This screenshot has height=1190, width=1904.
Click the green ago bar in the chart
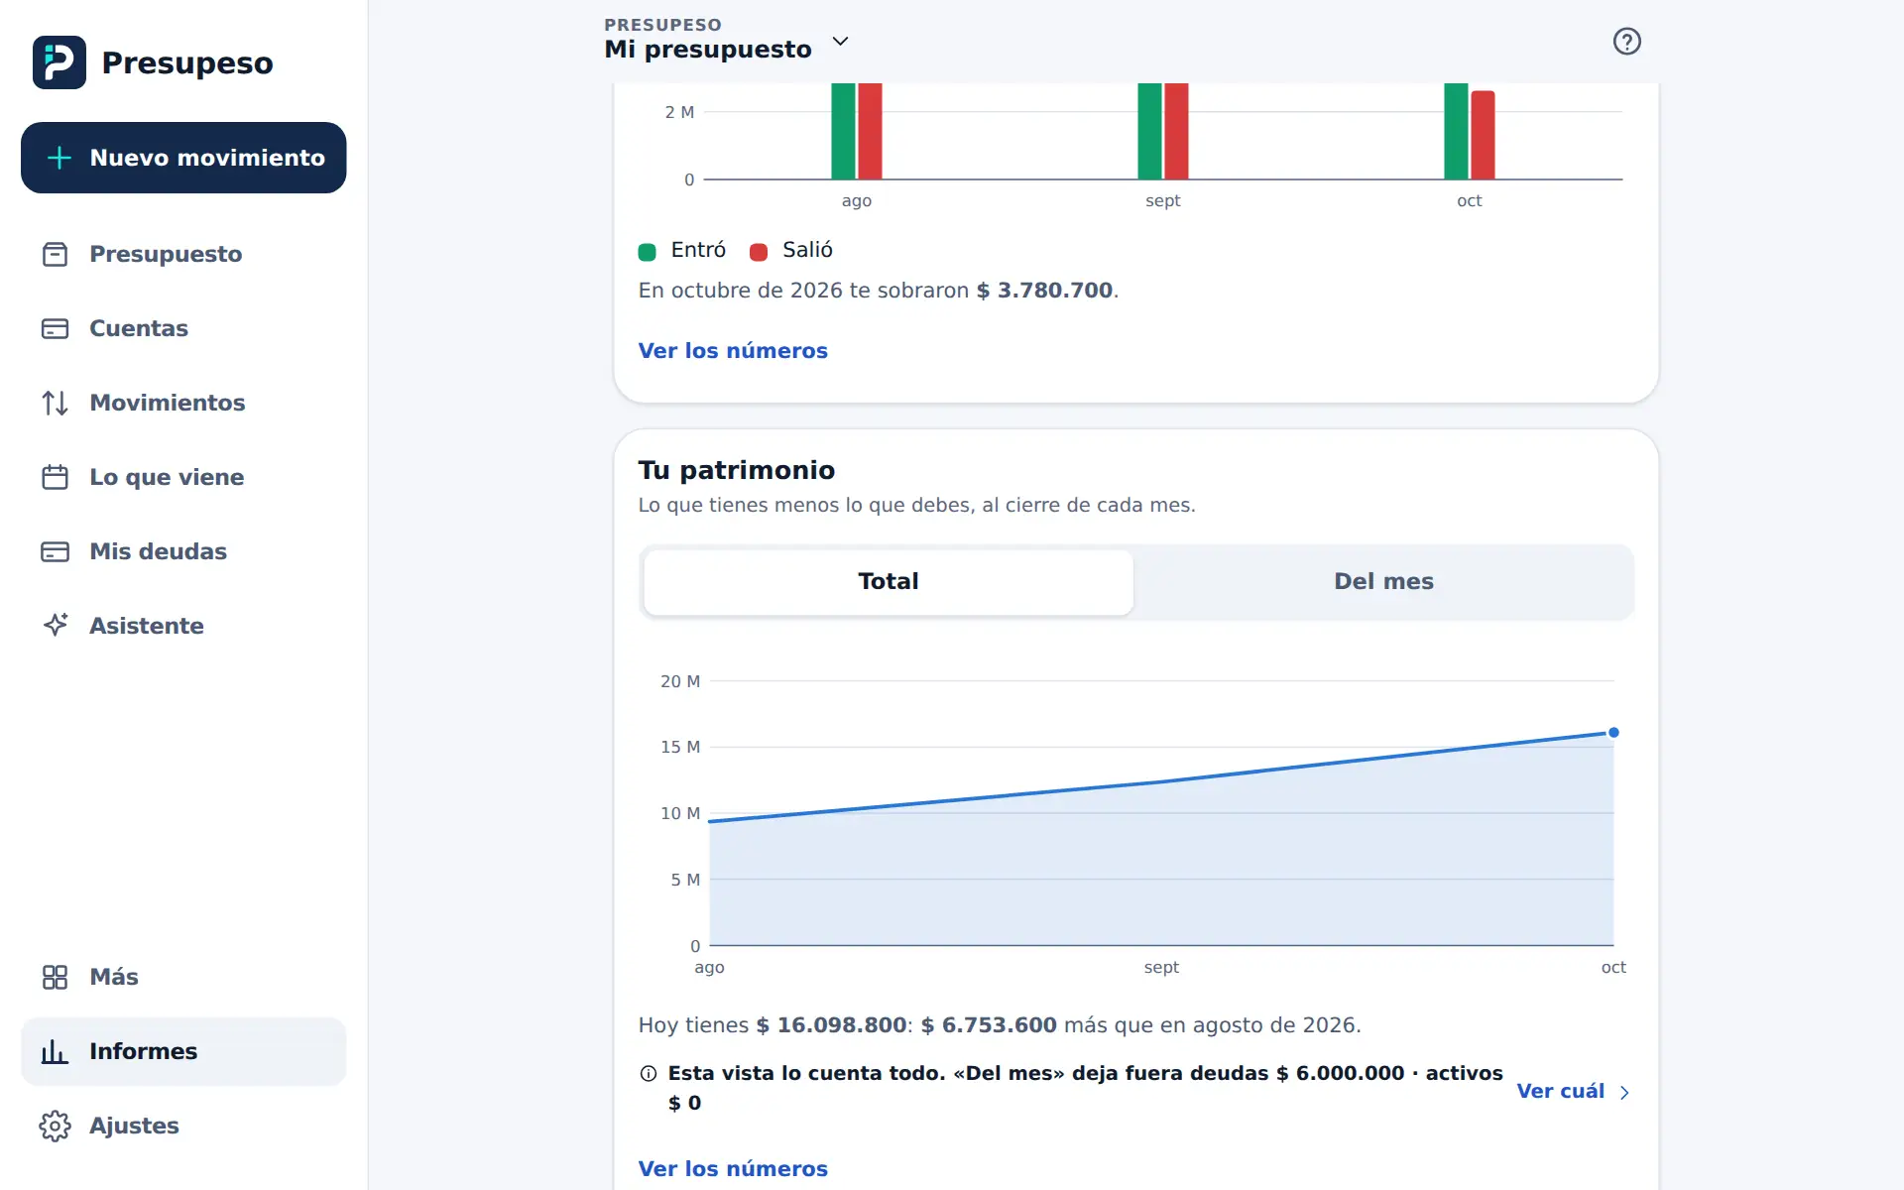(843, 131)
